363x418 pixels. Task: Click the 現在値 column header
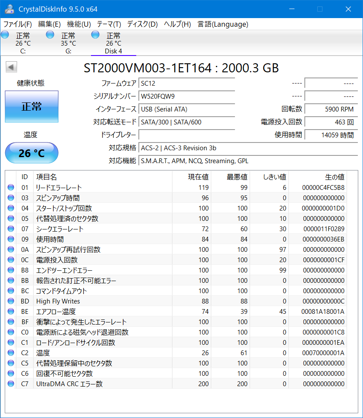point(192,177)
